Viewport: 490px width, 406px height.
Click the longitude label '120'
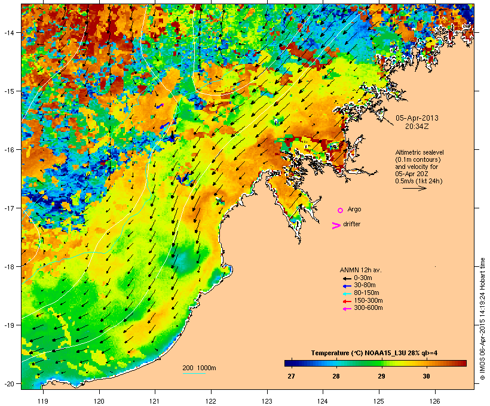click(99, 401)
